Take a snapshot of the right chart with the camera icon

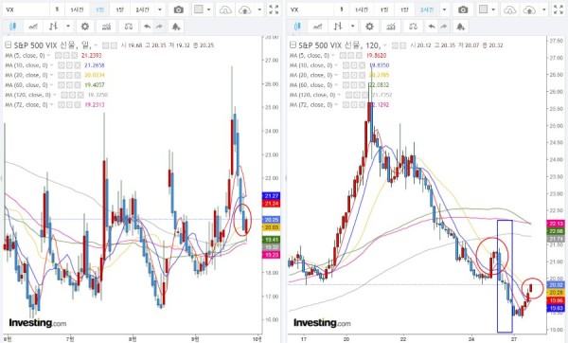pyautogui.click(x=463, y=9)
